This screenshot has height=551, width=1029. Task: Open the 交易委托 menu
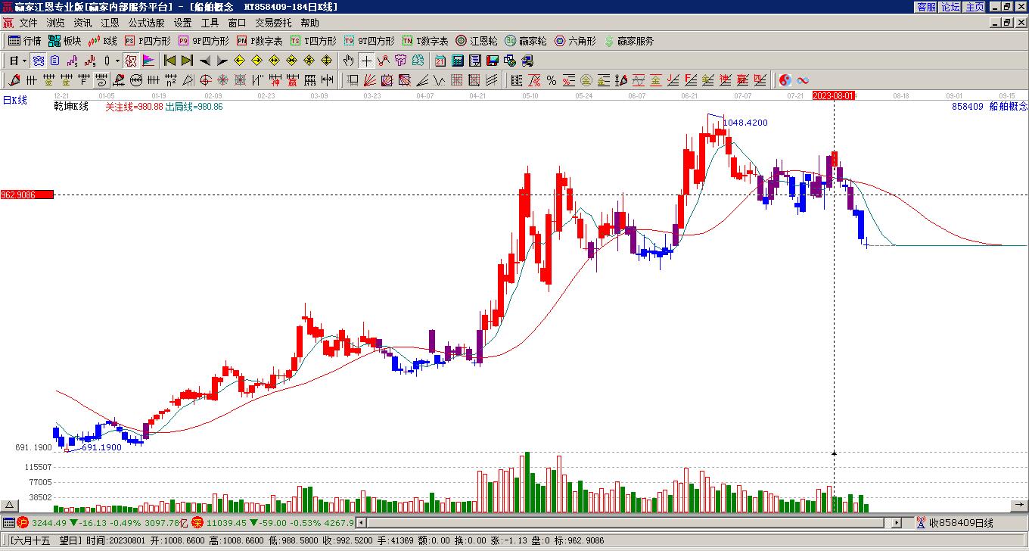(x=273, y=23)
